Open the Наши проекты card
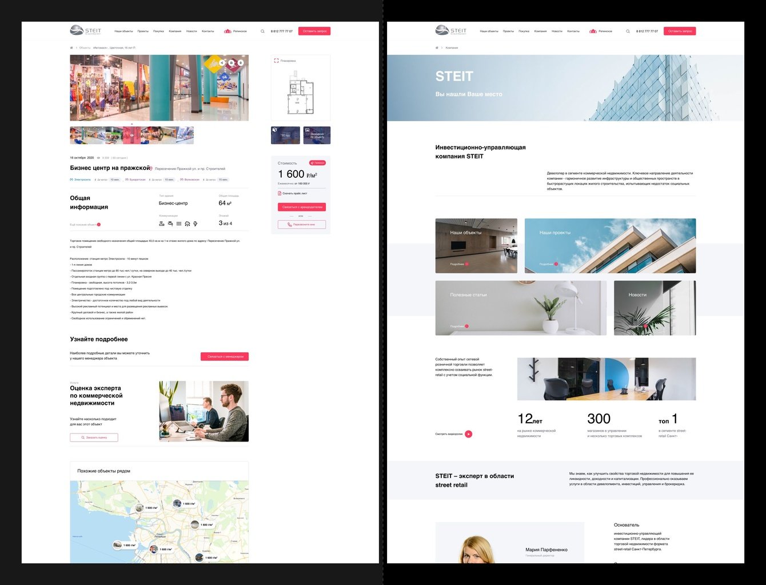This screenshot has width=766, height=585. coord(611,246)
